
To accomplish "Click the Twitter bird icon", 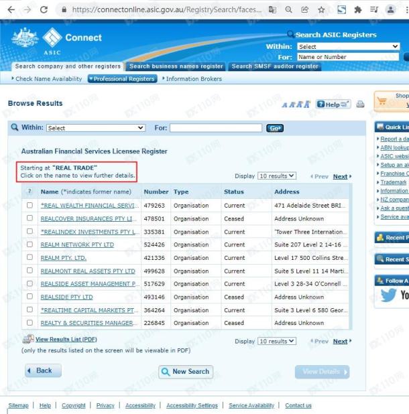I will (388, 295).
